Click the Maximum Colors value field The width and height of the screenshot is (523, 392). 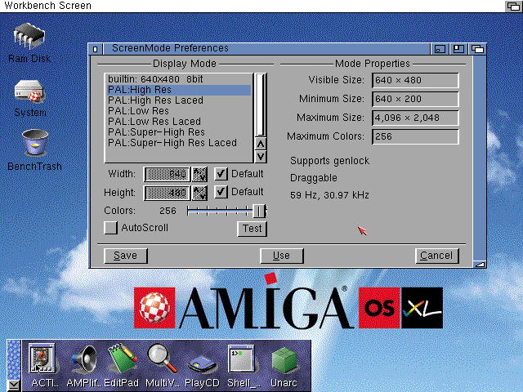(415, 136)
